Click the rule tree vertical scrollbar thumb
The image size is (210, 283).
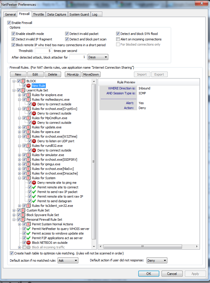tap(94, 161)
